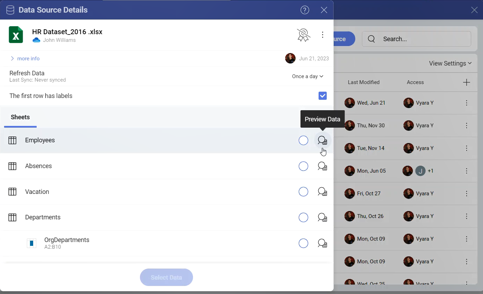The width and height of the screenshot is (483, 294).
Task: Preview data of OrgDepartments range
Action: [322, 243]
